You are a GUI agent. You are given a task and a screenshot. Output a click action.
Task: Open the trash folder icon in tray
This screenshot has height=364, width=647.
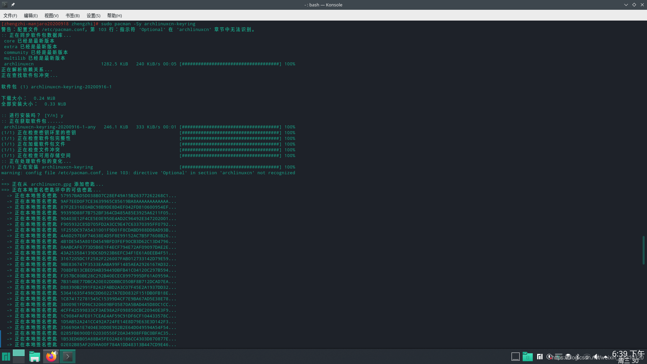[x=527, y=357]
